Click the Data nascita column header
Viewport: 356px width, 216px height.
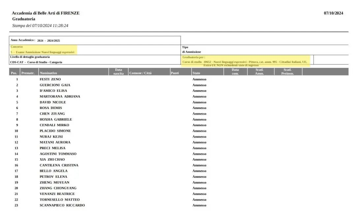118,71
